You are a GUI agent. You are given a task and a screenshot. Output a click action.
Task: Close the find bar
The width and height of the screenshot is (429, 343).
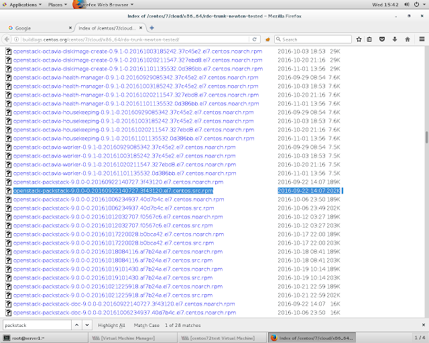pos(423,325)
